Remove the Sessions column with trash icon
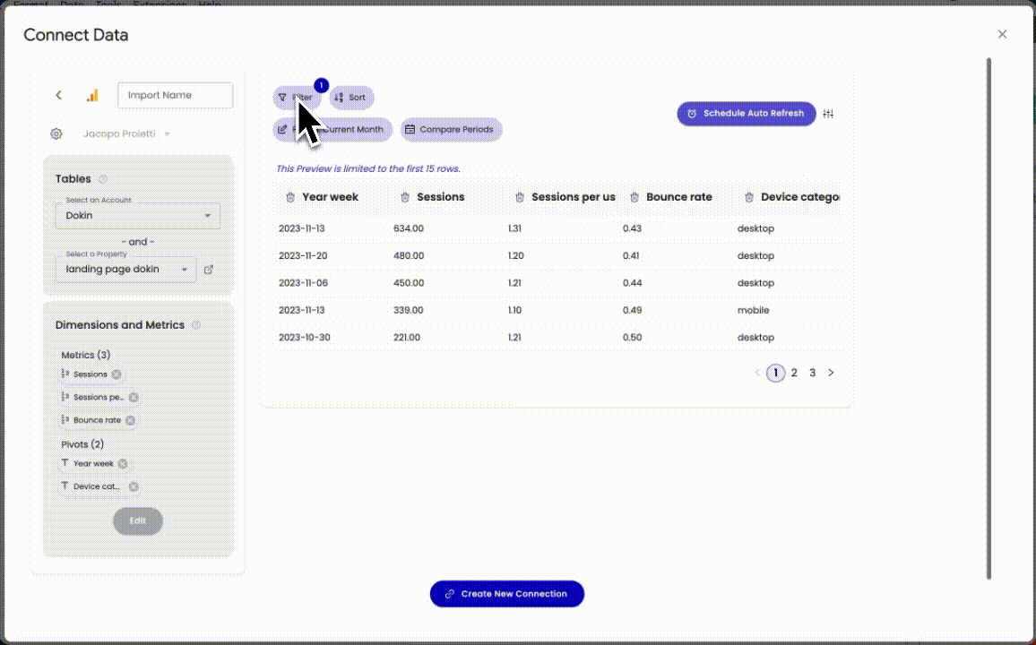This screenshot has width=1036, height=645. [405, 197]
